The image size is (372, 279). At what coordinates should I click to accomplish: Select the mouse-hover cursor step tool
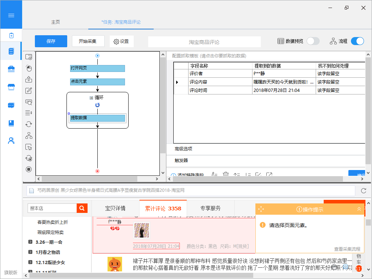tap(29, 147)
